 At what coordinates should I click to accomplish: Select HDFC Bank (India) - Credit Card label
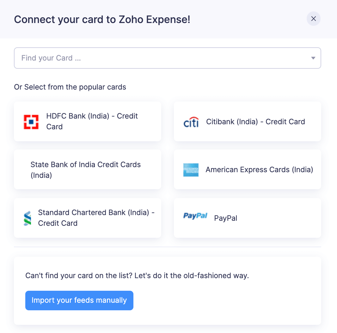click(92, 121)
